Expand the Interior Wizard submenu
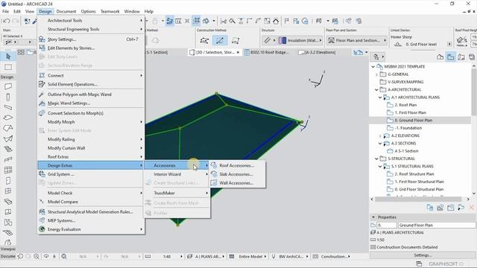Screen dimensions: 477x268 (177, 174)
